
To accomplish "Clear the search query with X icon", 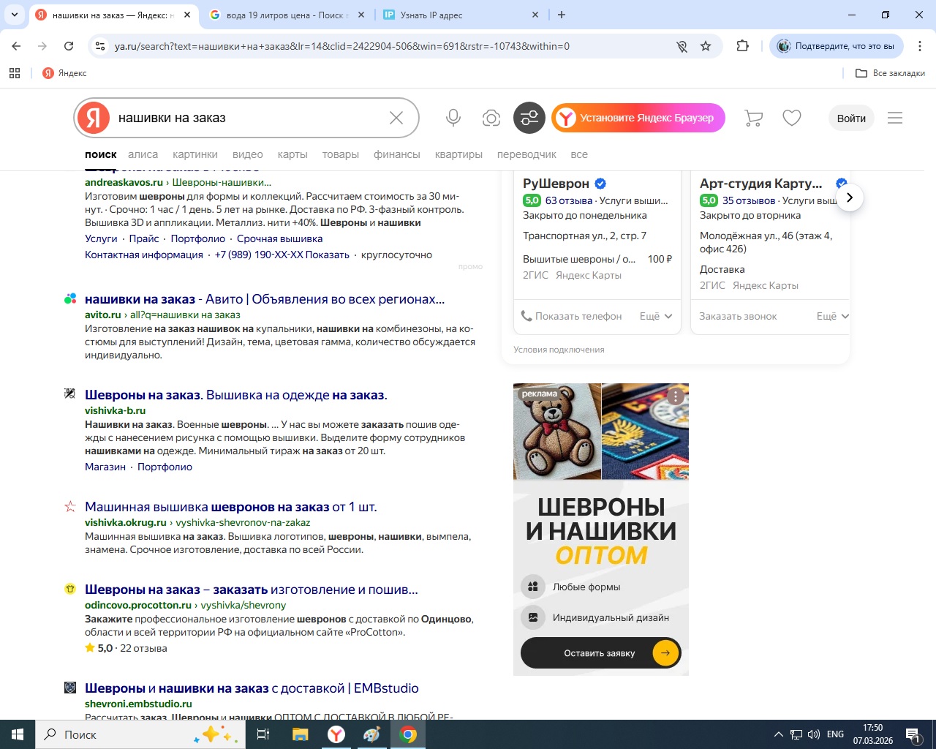I will click(396, 118).
